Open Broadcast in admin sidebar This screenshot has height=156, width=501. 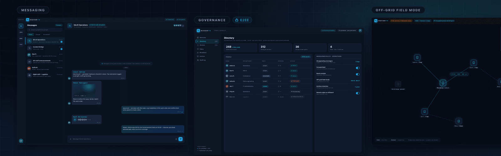coord(207,52)
